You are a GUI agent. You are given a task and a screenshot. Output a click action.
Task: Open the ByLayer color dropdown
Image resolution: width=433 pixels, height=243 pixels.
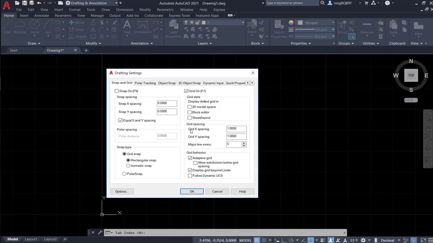[x=333, y=23]
